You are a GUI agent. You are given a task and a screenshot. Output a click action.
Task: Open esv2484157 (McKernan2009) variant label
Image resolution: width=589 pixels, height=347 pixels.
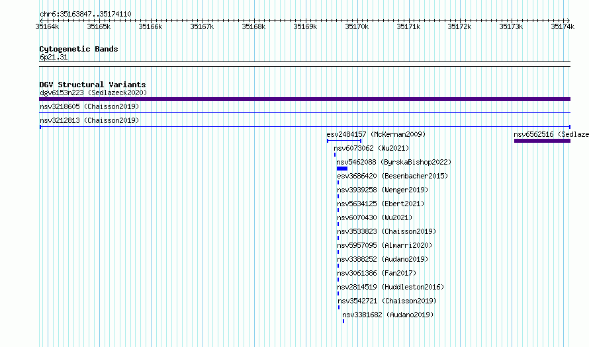click(376, 134)
